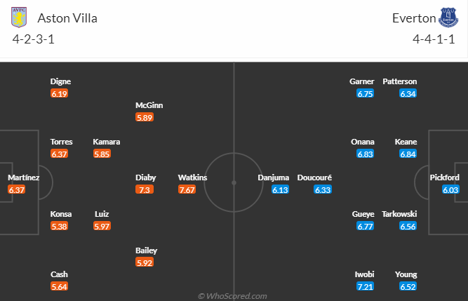Screen dimensions: 468x301
Task: Select Bailey's 5.92 rating badge
Action: [145, 263]
